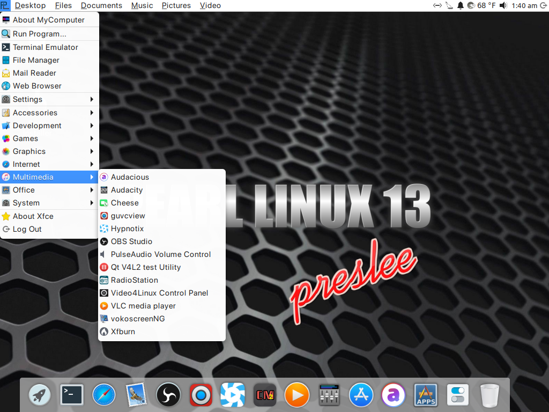The width and height of the screenshot is (549, 412).
Task: Open the audio mixer icon in the dock
Action: coord(329,396)
